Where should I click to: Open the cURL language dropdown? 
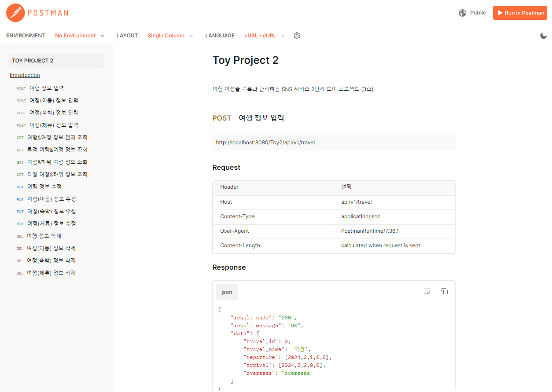[x=265, y=36]
